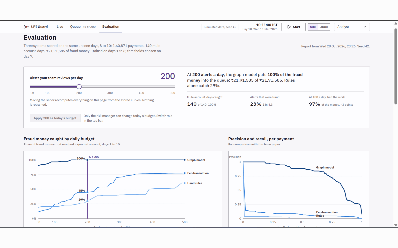Click the 'K = 200' chart label

(94, 156)
